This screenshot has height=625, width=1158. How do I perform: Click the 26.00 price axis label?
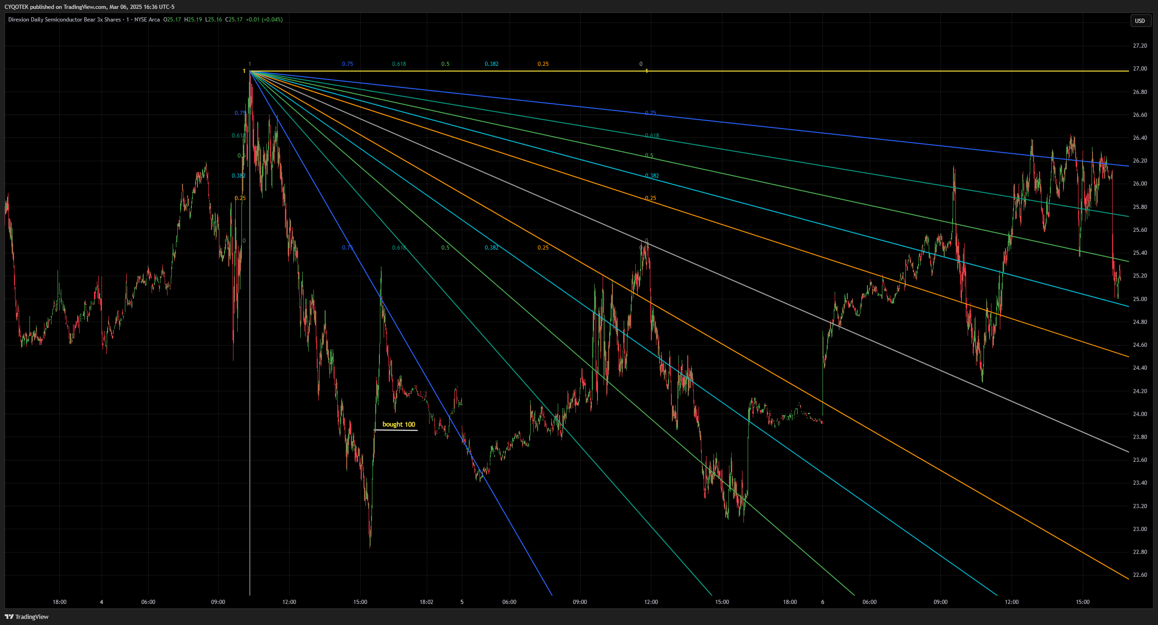tap(1140, 184)
